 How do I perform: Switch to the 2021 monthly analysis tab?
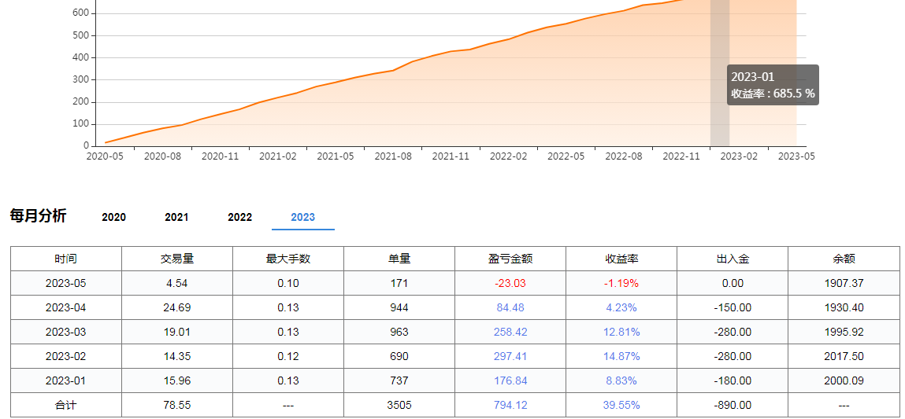click(x=176, y=217)
